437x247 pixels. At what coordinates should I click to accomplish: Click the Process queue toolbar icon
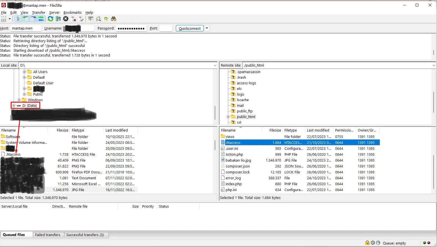58,19
